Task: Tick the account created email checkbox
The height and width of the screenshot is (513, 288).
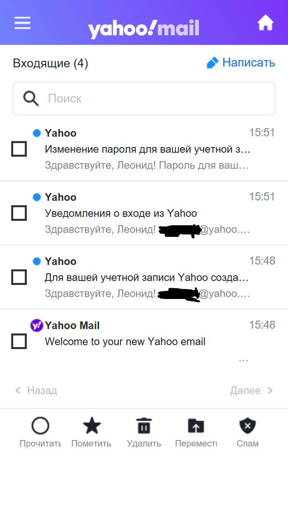Action: click(x=19, y=277)
